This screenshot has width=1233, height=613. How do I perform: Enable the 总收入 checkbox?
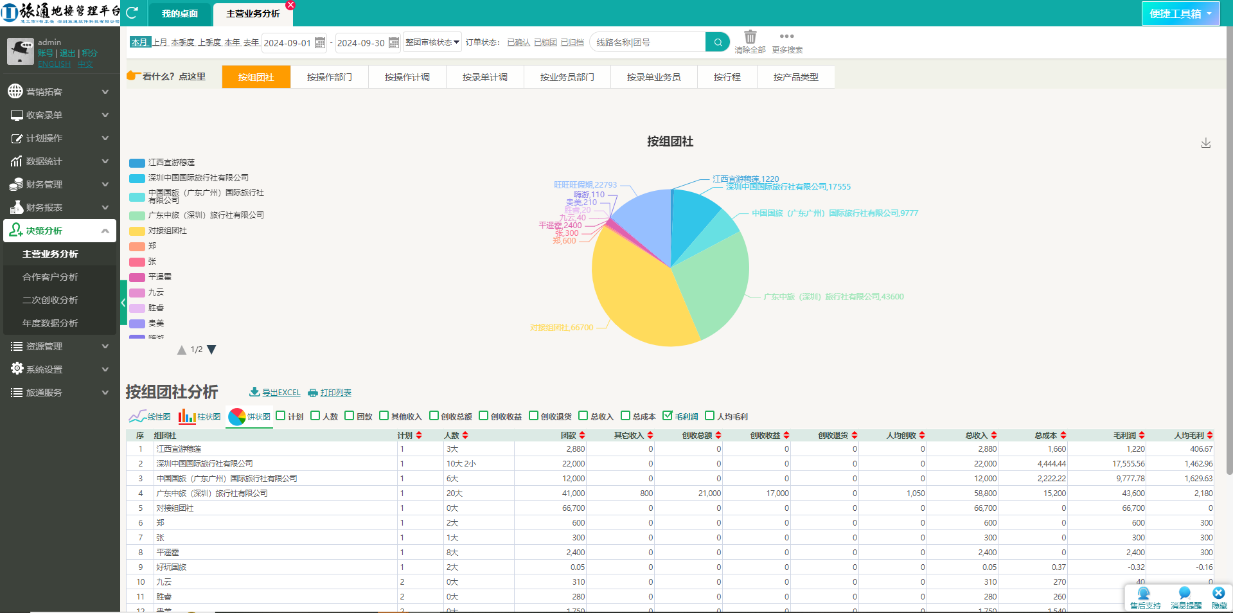point(583,416)
